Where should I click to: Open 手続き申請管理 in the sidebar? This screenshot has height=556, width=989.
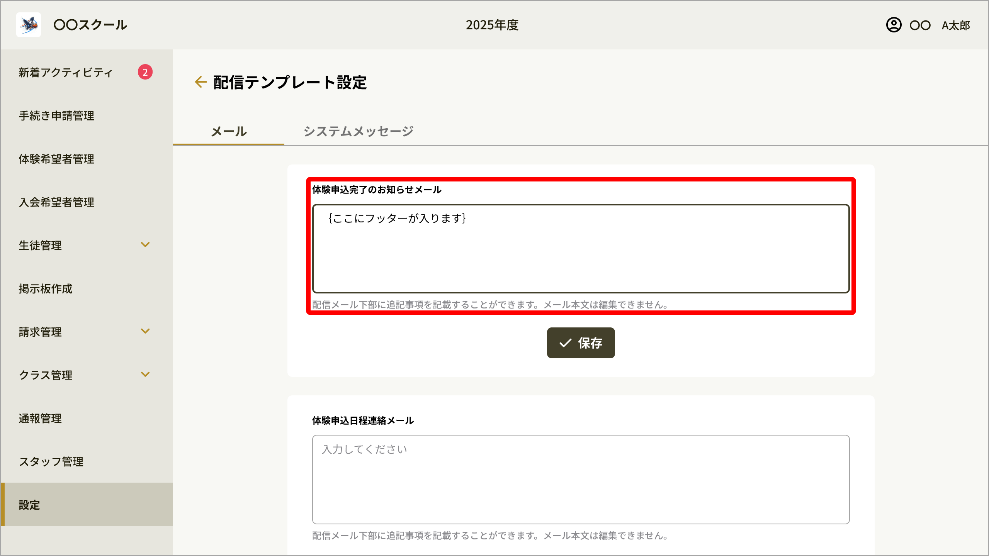tap(87, 115)
